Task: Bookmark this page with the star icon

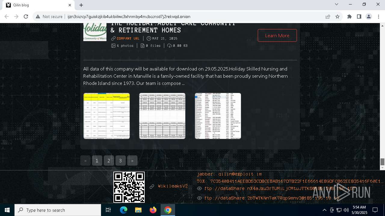Action: coord(337,16)
